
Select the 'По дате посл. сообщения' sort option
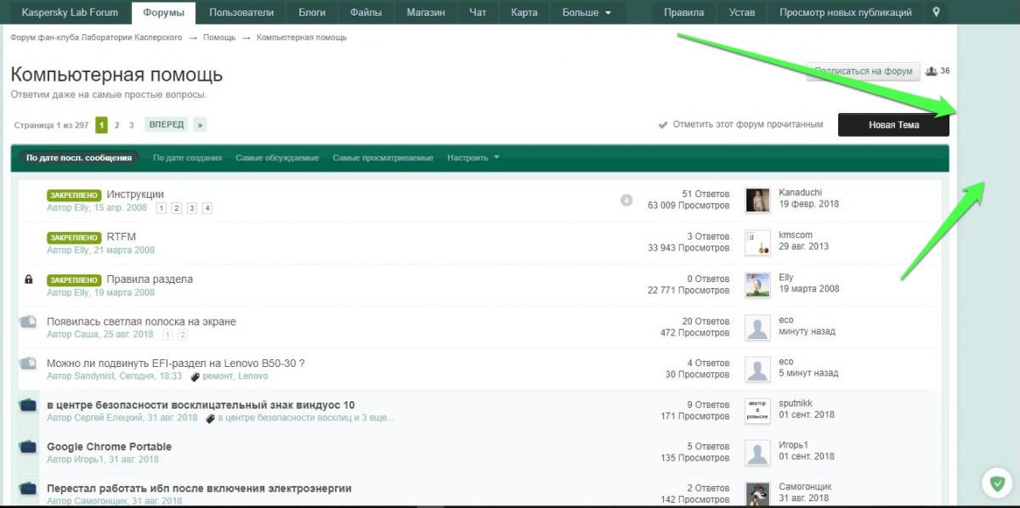coord(79,158)
